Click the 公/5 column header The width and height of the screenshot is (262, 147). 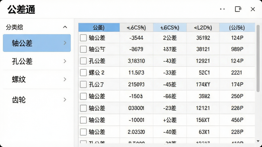click(x=237, y=28)
